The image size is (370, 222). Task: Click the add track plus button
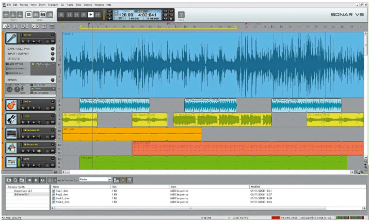click(6, 14)
